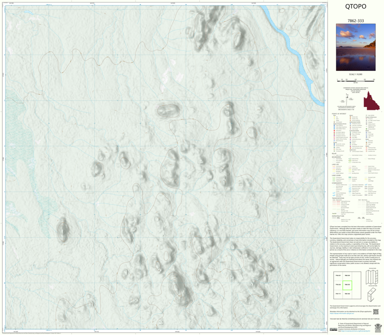Click the BOUNDARIES legend heading
Screen dimensions: 384x335
(337, 157)
